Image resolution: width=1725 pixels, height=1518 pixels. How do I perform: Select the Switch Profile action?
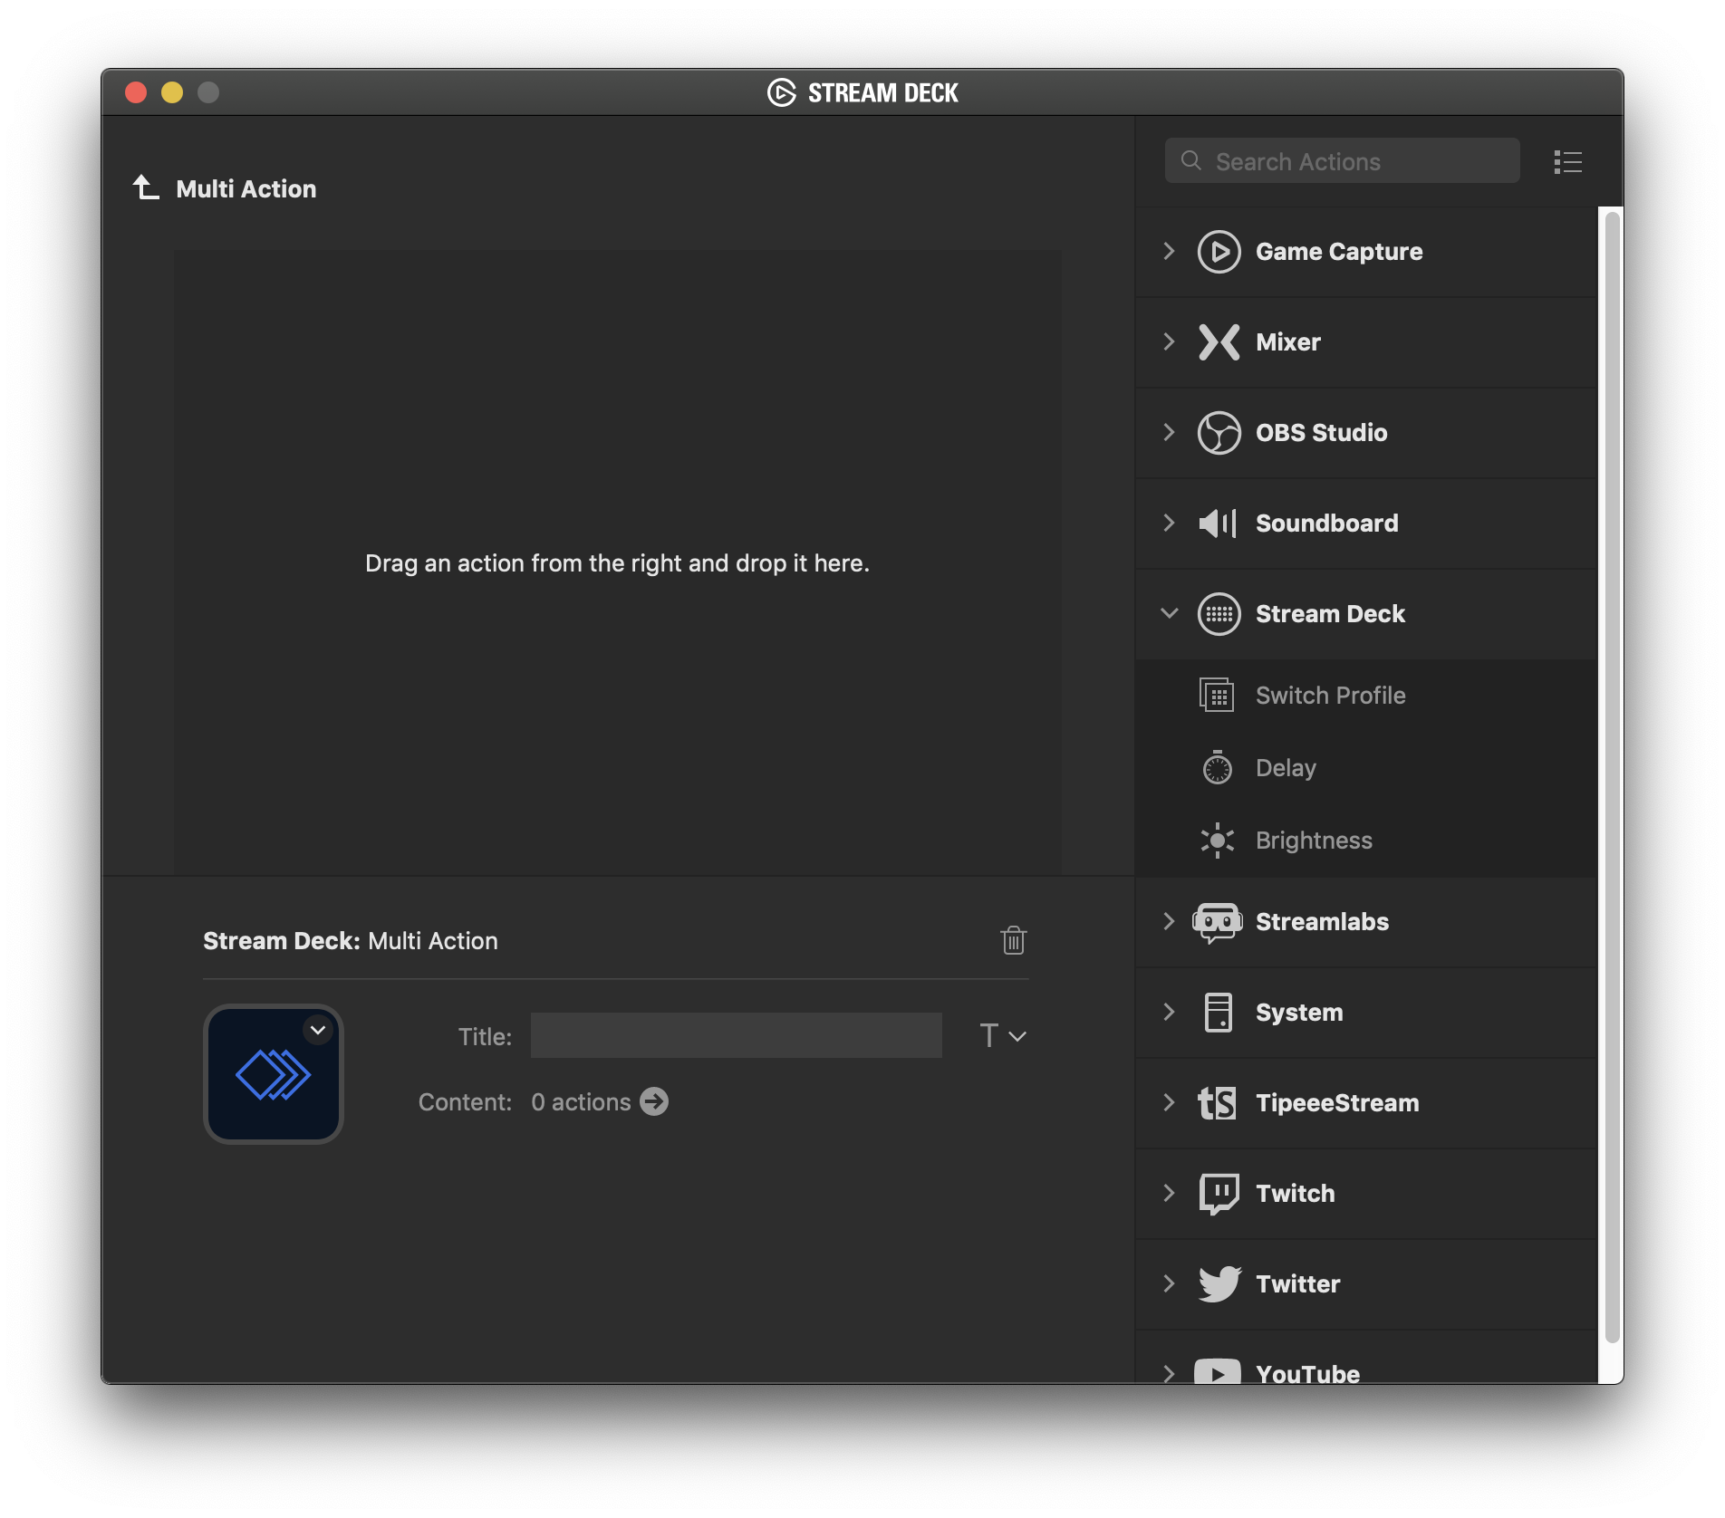1366,696
